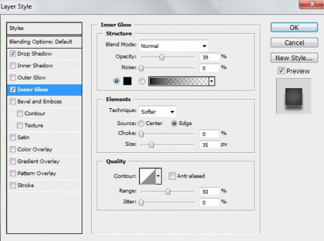Viewport: 324px width, 241px height.
Task: Open the Technique dropdown
Action: click(157, 111)
